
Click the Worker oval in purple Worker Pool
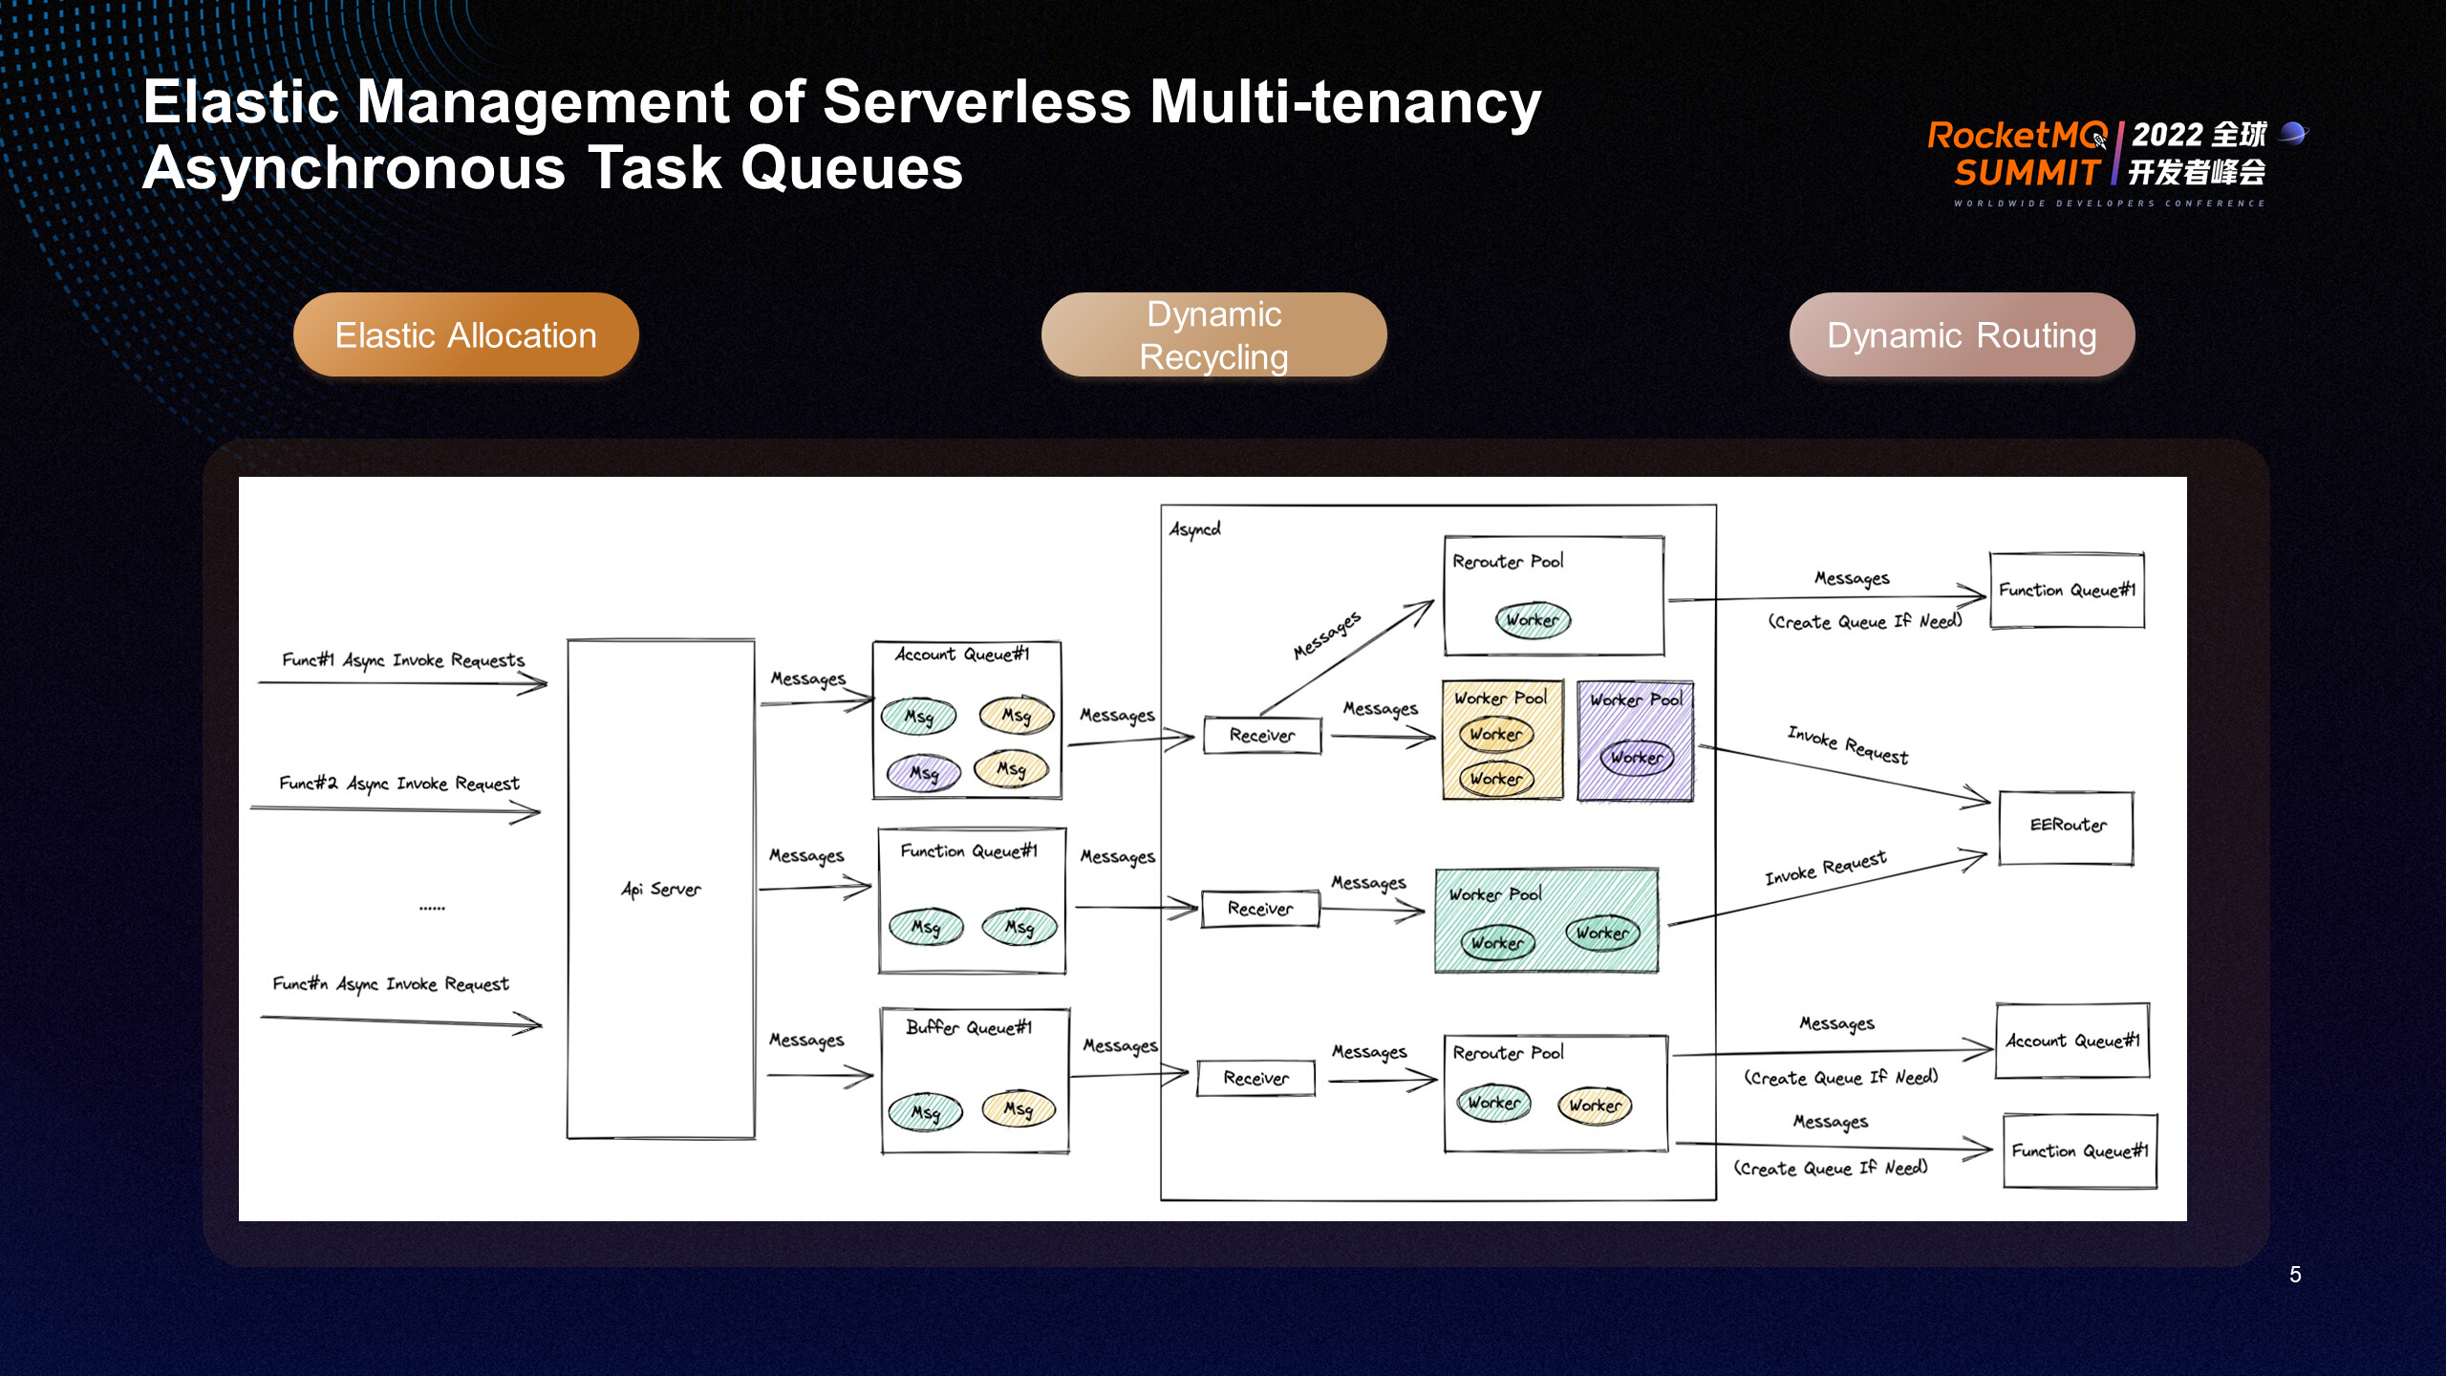tap(1637, 758)
